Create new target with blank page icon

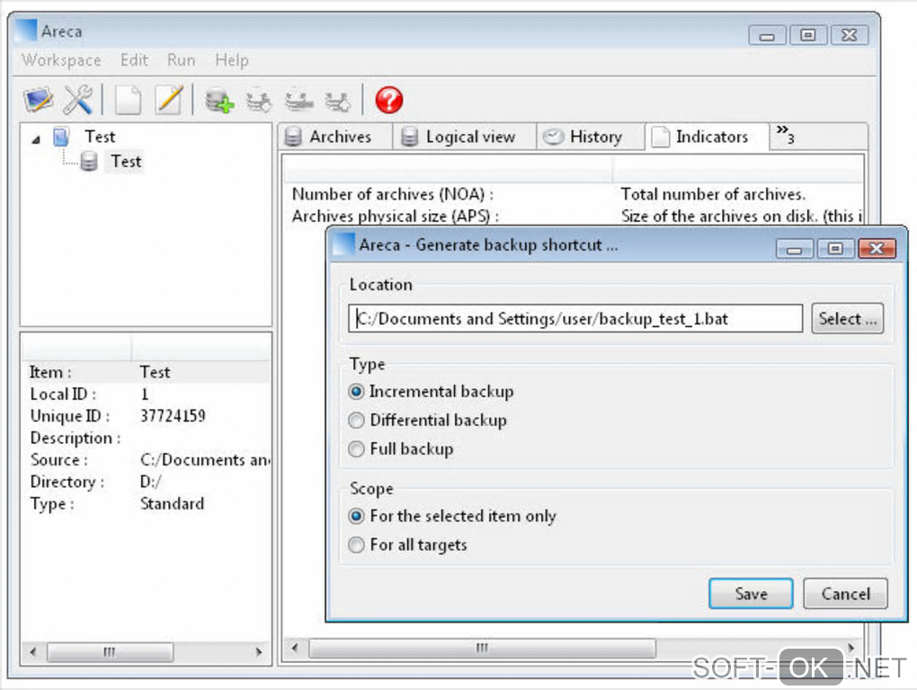pyautogui.click(x=128, y=100)
